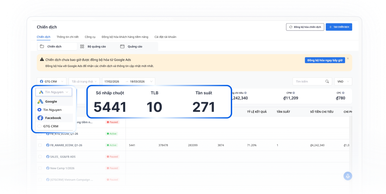
Task: Open the GTG CRM account dropdown
Action: click(51, 82)
